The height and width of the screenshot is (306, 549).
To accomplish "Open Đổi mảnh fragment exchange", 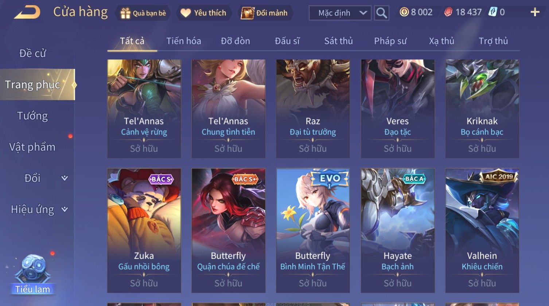I will [265, 13].
